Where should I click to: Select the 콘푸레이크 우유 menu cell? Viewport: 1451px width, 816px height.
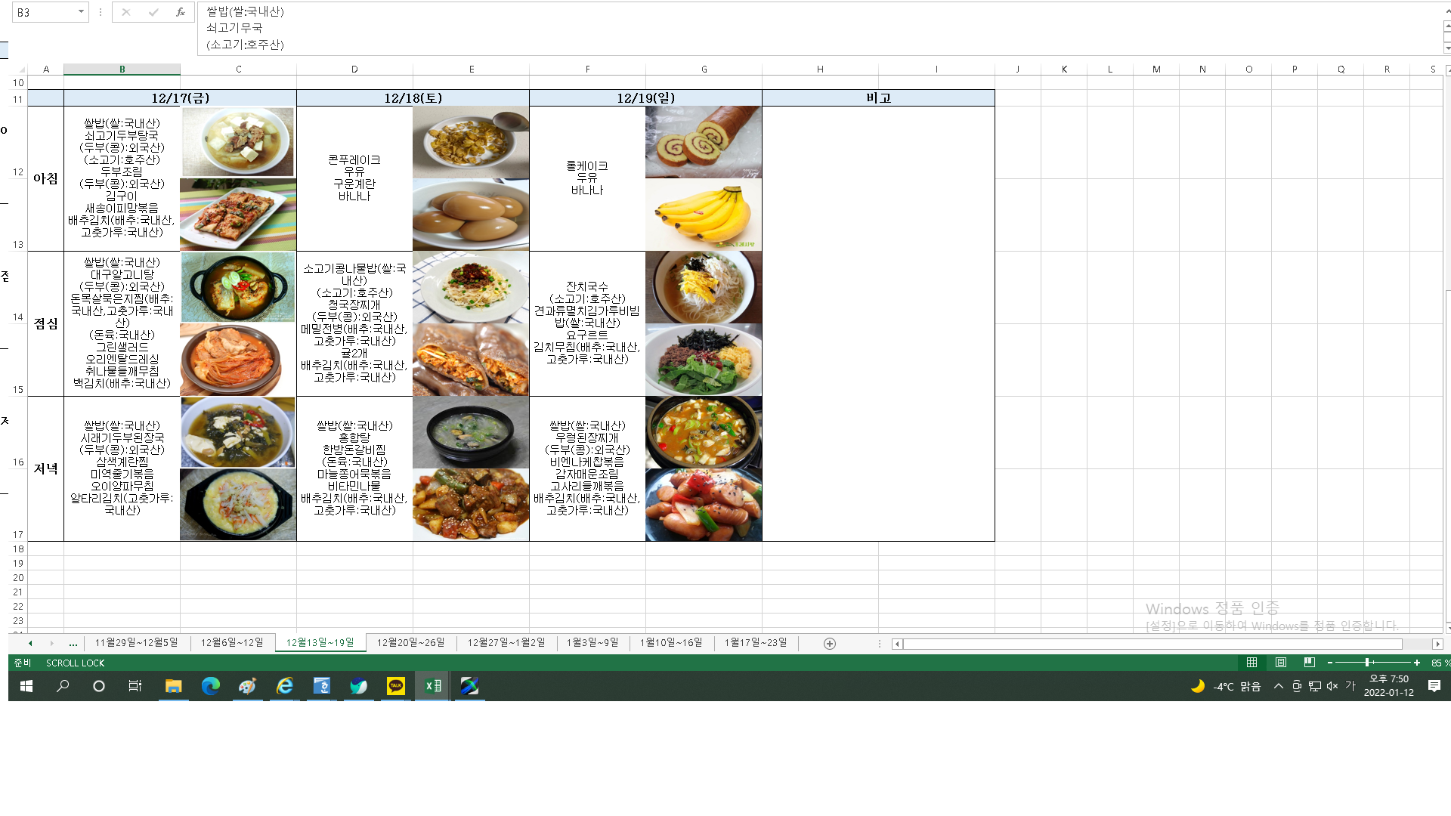354,178
